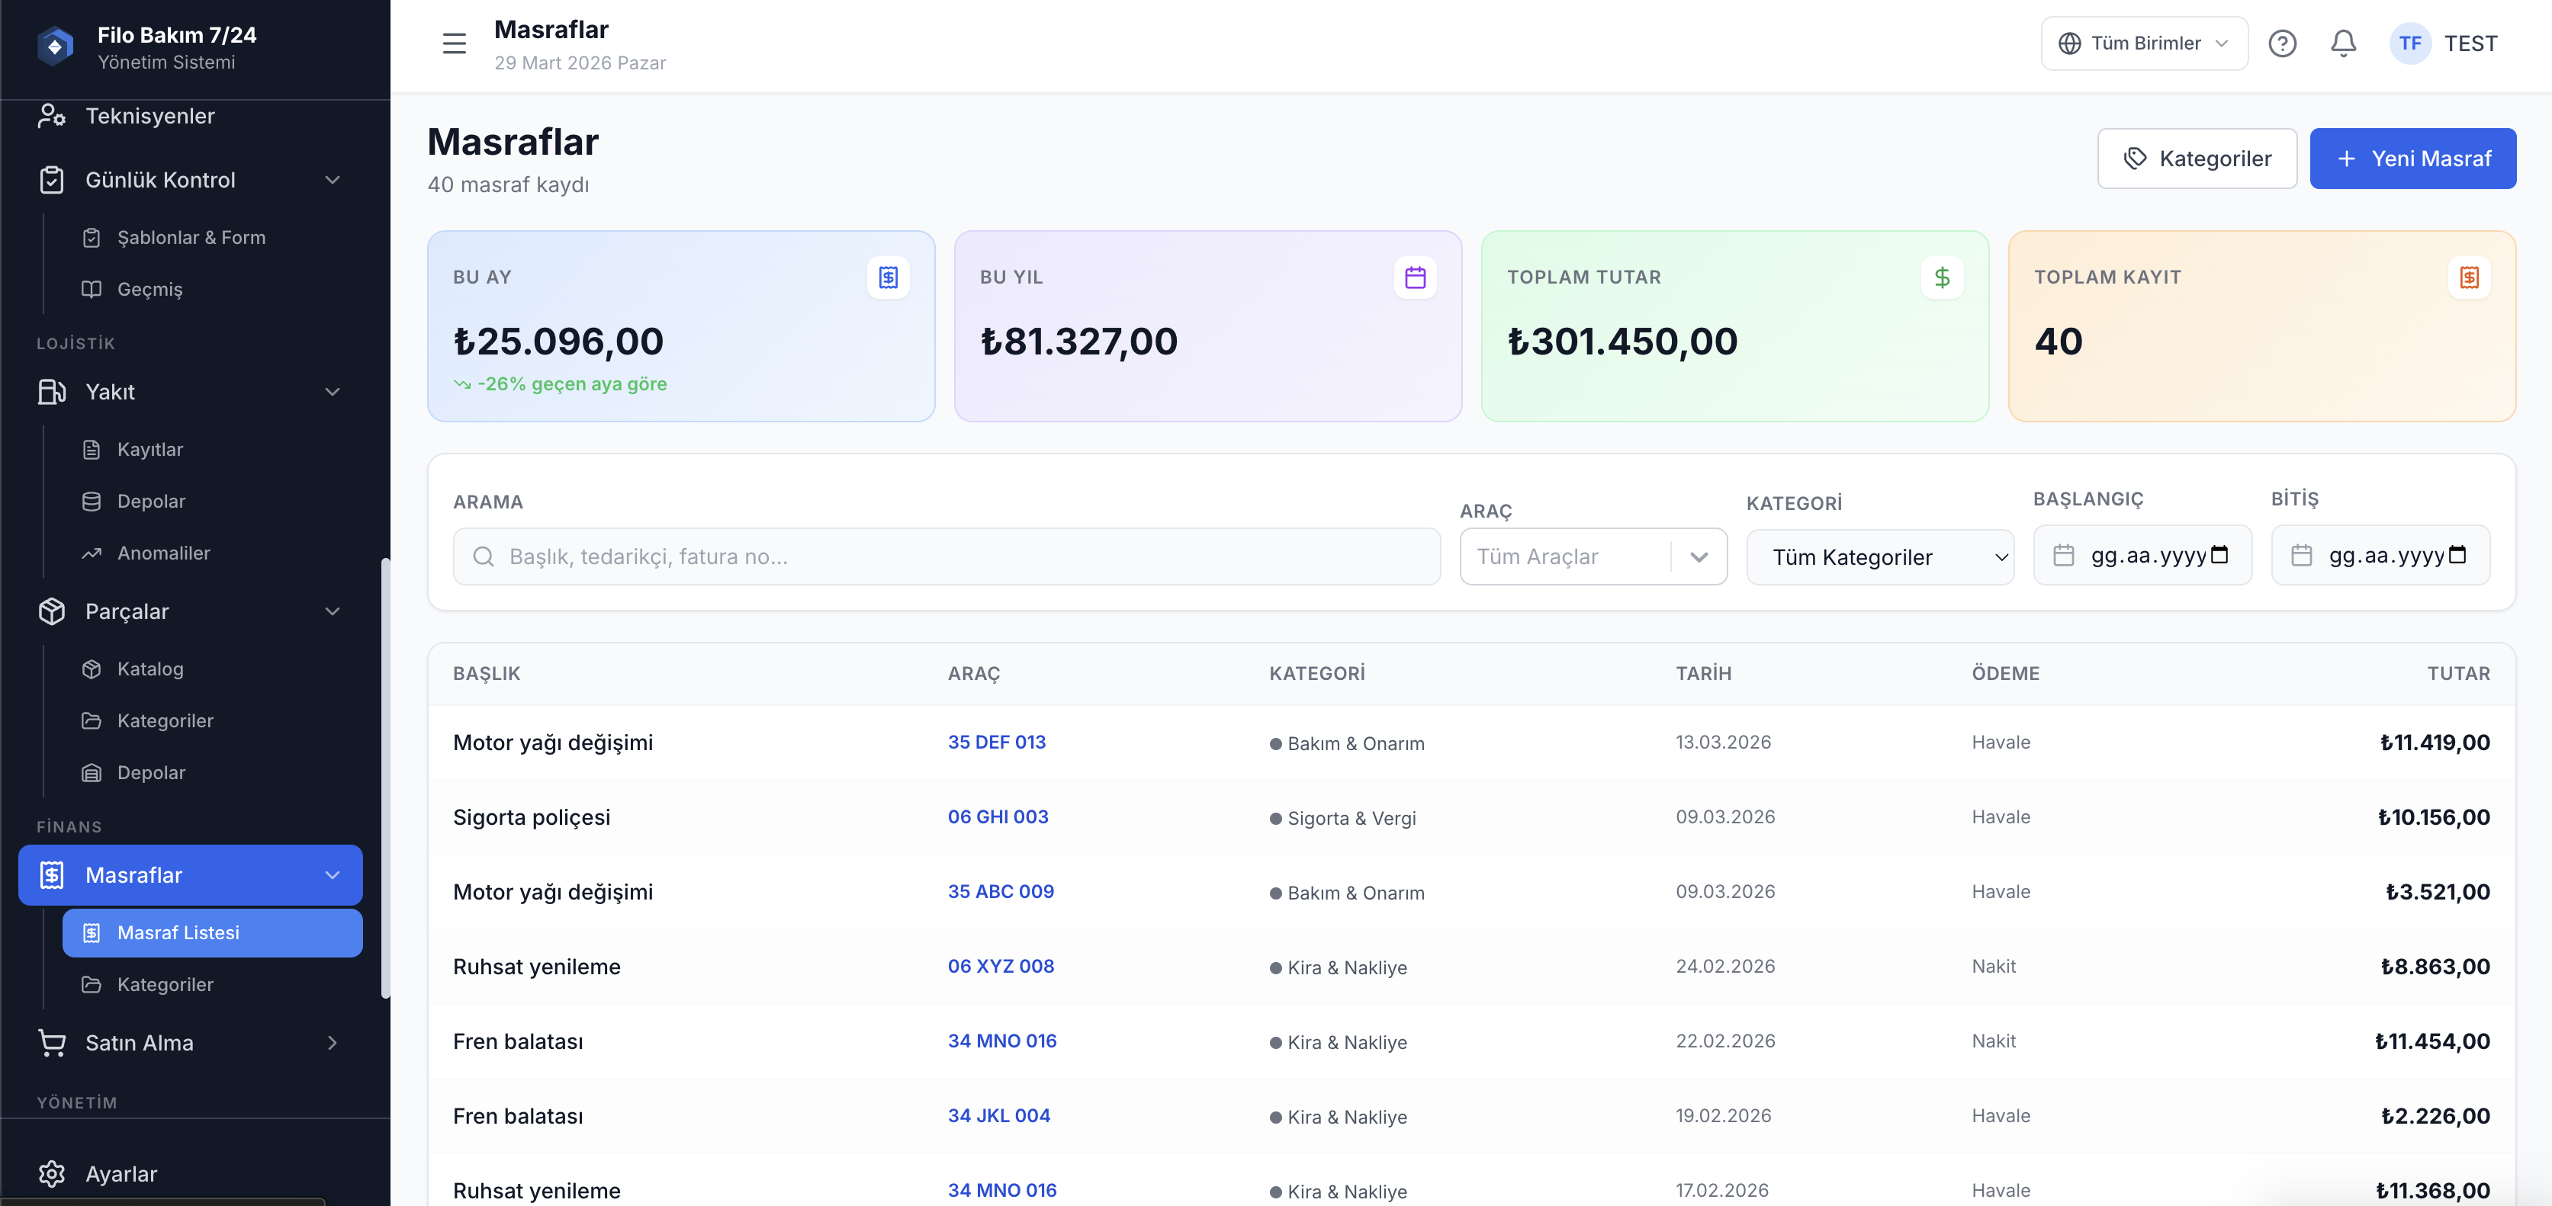The width and height of the screenshot is (2552, 1206).
Task: Open Tüm Birimler unit selector
Action: pos(2144,43)
